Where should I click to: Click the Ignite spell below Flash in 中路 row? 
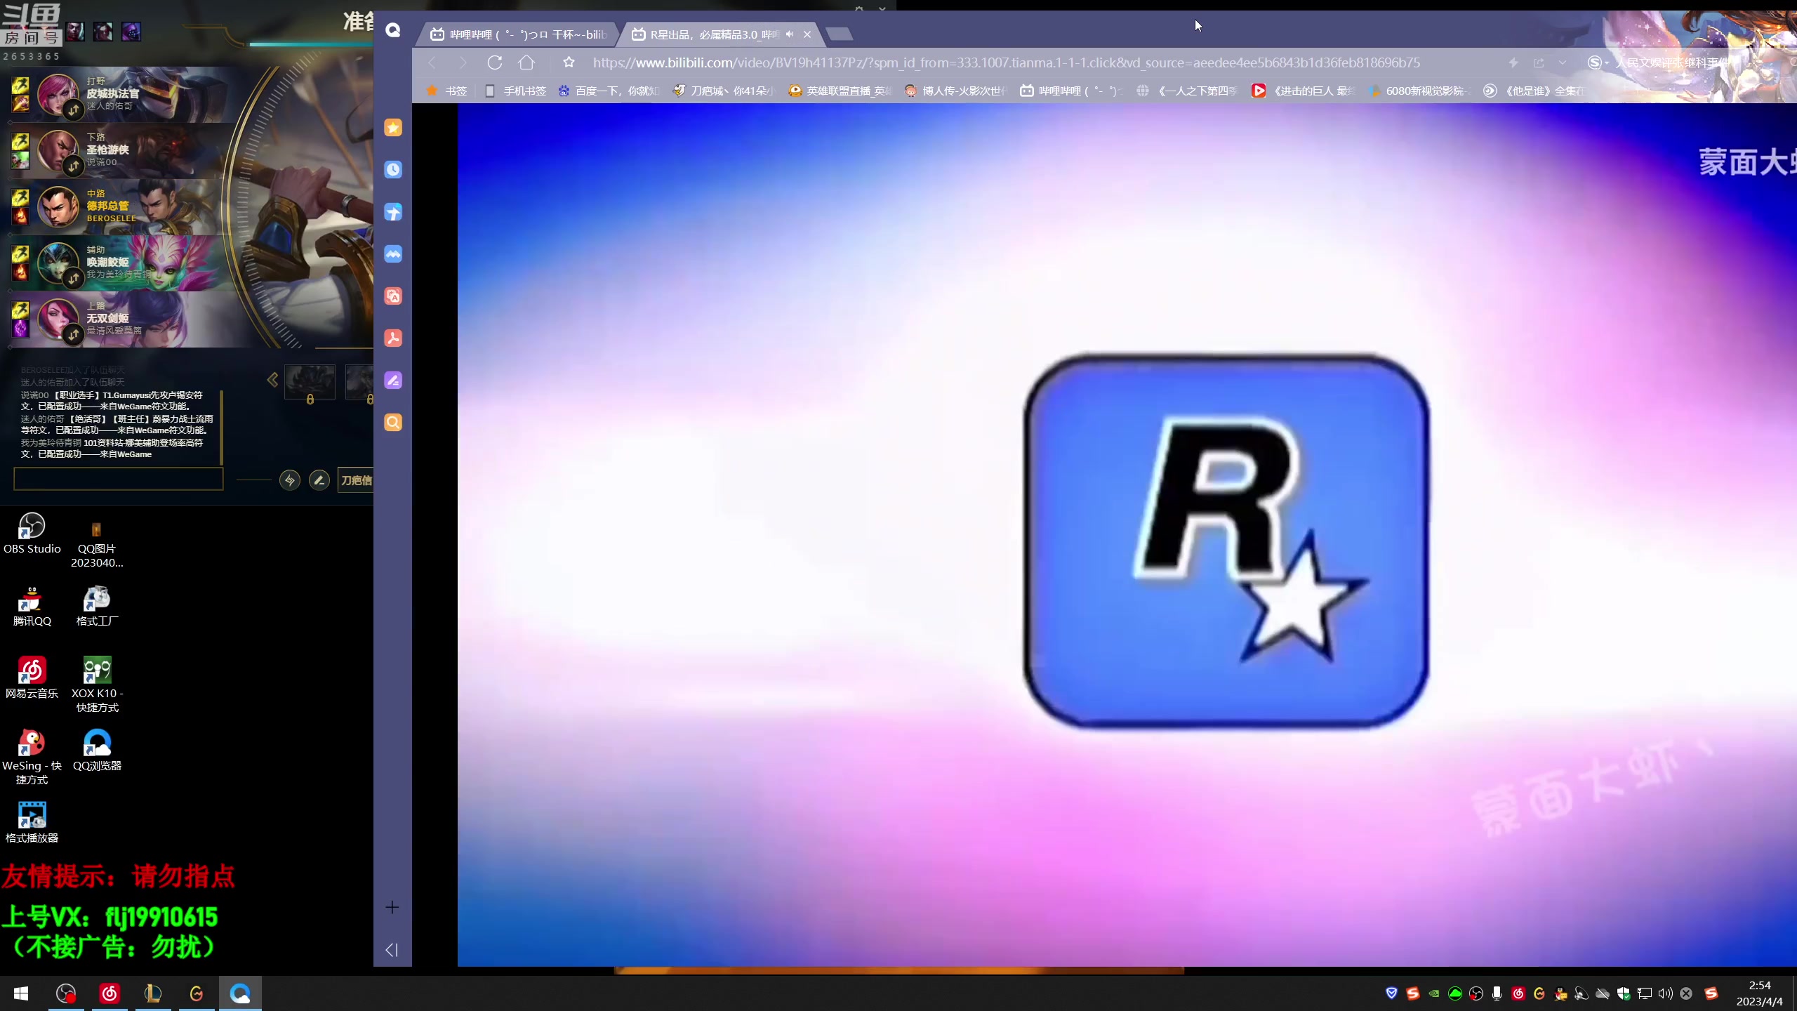20,216
